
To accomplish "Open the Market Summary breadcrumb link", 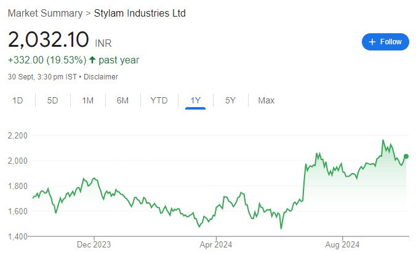I will pyautogui.click(x=45, y=14).
